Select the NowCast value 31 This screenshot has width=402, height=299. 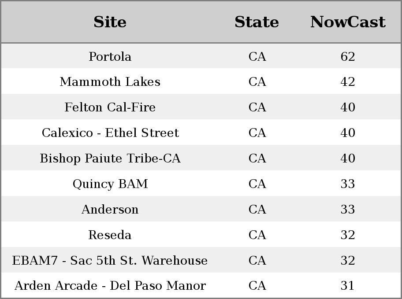point(347,286)
